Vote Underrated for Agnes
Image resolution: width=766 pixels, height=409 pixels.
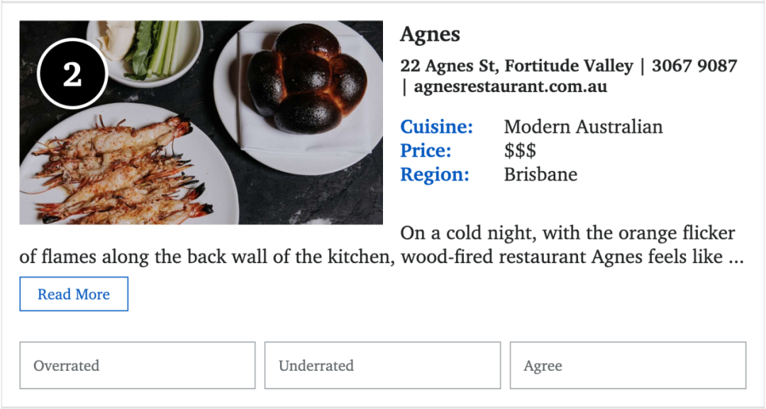click(382, 365)
